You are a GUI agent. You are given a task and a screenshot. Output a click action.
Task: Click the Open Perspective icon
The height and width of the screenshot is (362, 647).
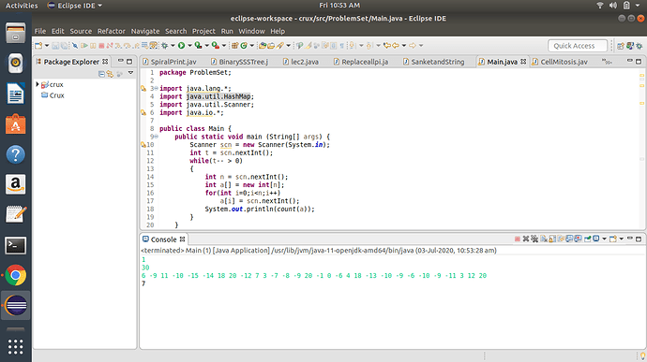[621, 46]
